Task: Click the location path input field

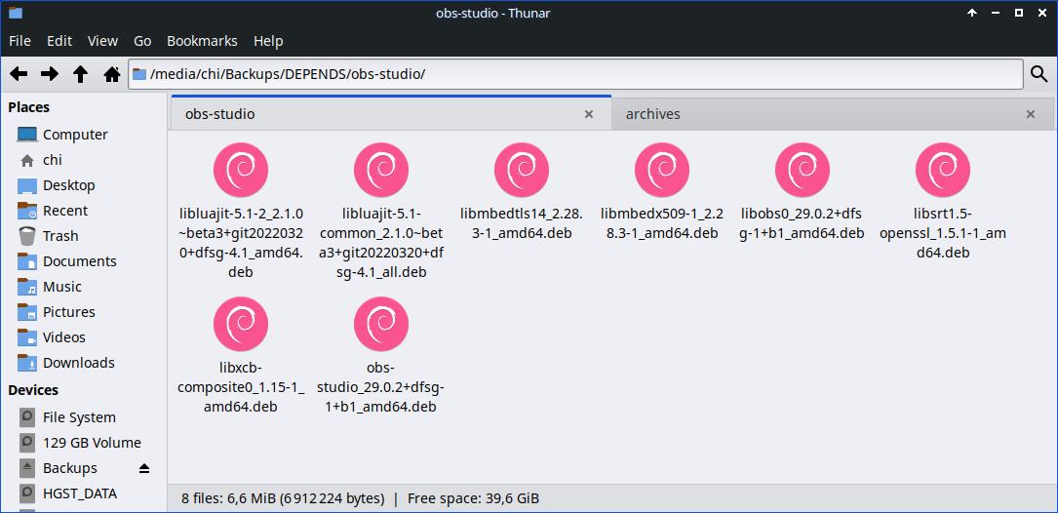Action: [x=575, y=74]
